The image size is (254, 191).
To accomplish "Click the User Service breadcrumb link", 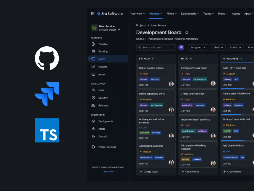I will coord(158,25).
